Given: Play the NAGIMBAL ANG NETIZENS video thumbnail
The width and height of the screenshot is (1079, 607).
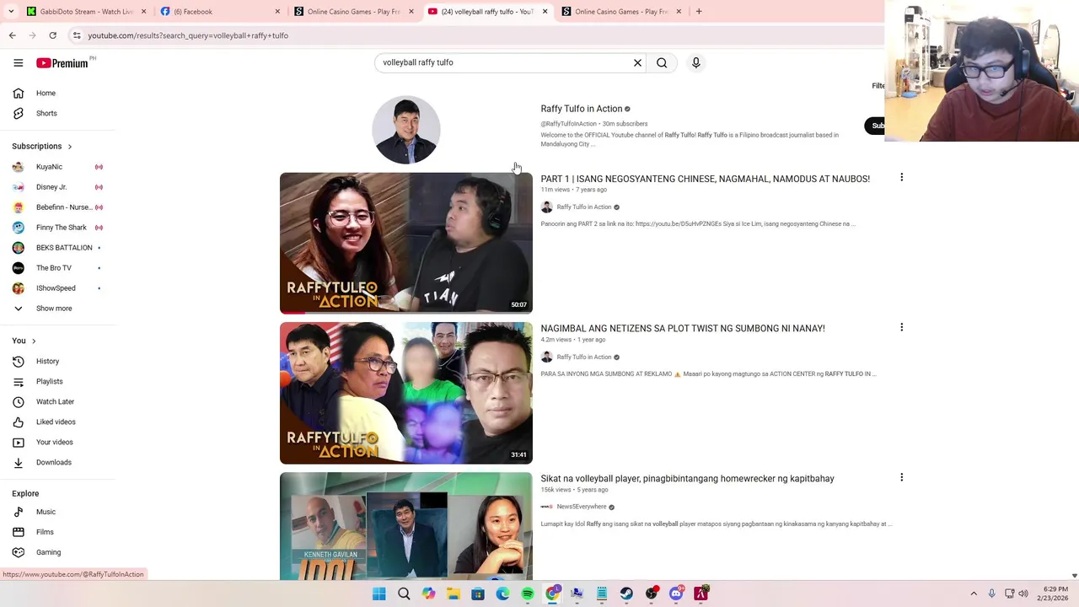Looking at the screenshot, I should coord(406,393).
